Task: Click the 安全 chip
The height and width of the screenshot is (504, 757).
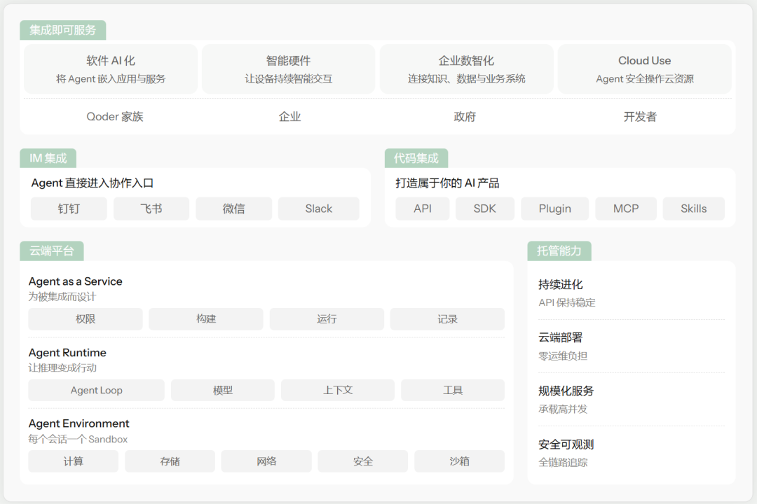Action: point(363,461)
